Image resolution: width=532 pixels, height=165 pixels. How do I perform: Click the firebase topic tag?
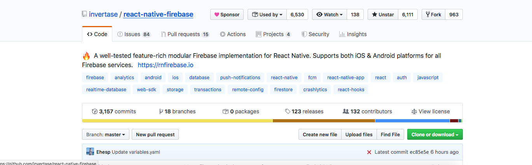click(x=95, y=77)
